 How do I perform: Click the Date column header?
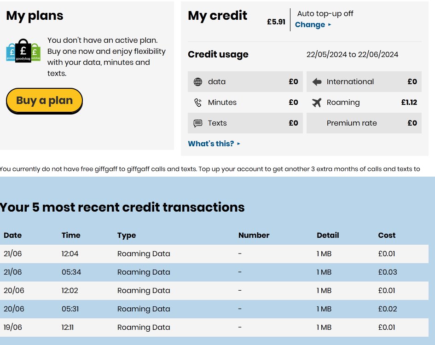point(13,235)
